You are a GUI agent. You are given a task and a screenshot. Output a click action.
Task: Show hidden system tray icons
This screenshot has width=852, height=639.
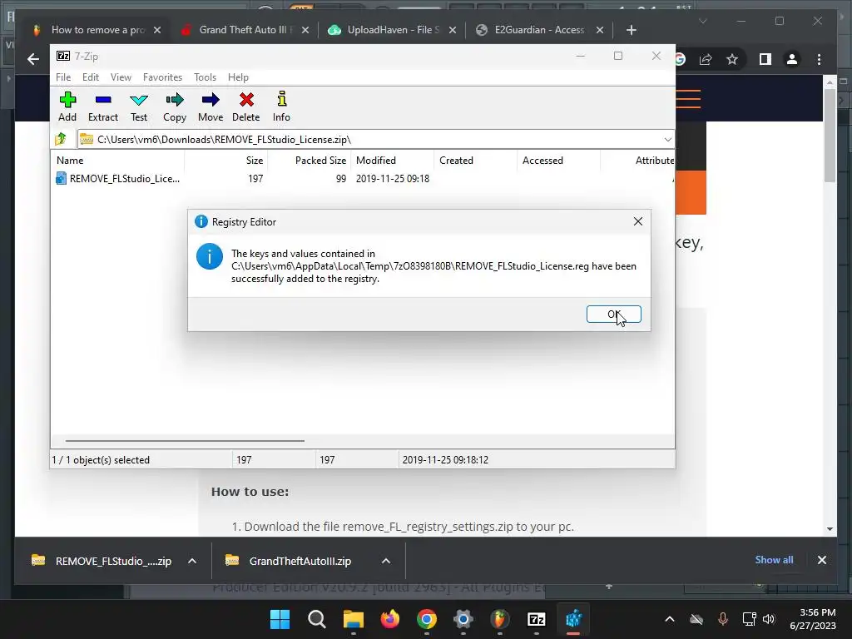tap(670, 619)
